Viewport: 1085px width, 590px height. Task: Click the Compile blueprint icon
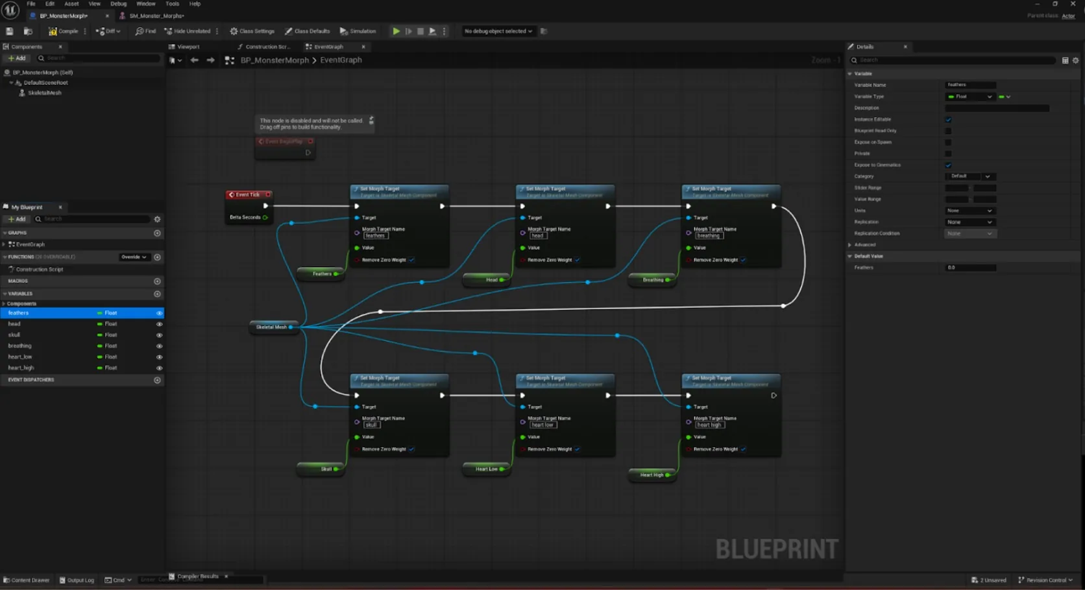tap(53, 31)
